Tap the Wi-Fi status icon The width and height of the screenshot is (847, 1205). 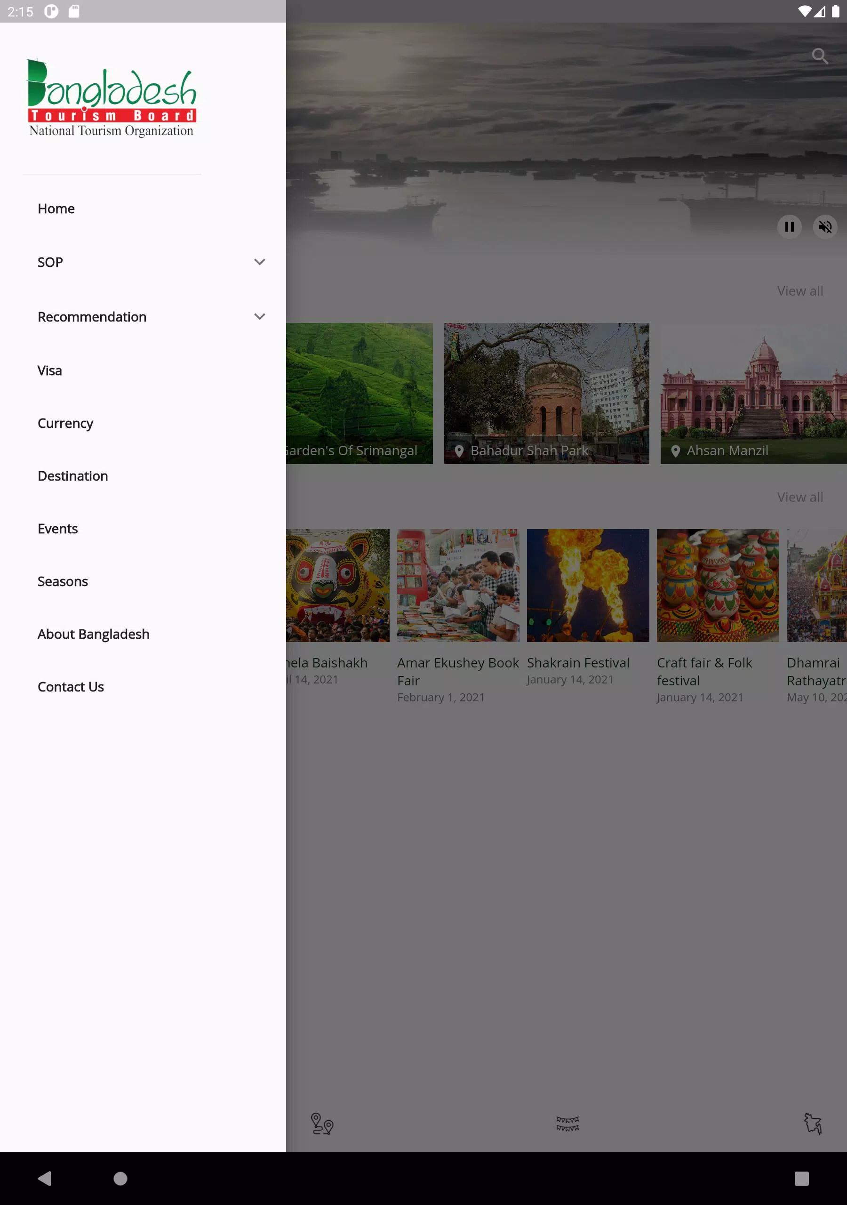(804, 11)
